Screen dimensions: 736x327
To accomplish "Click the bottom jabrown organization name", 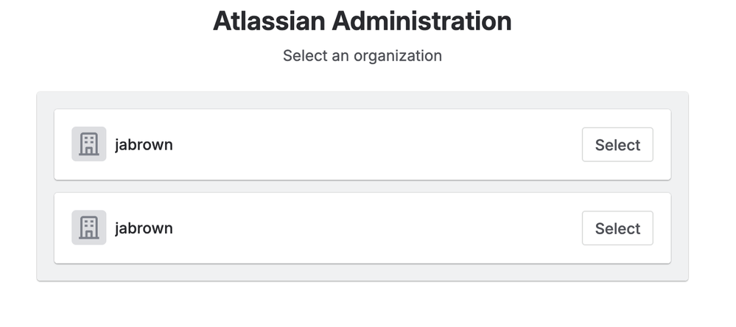I will coord(144,228).
